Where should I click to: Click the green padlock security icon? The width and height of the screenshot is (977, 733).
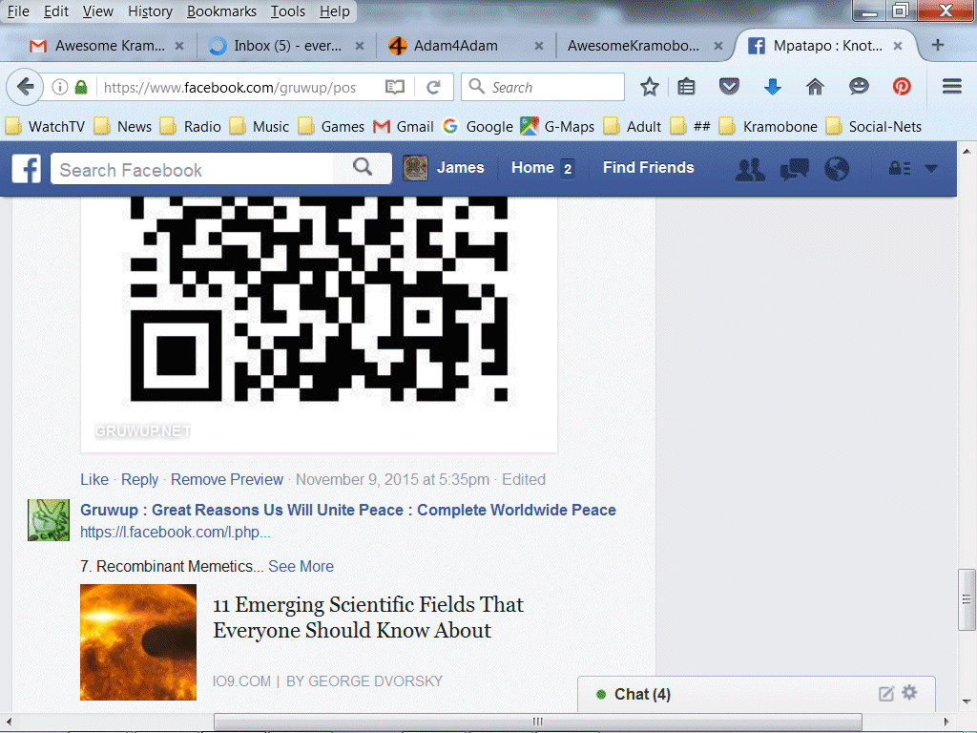pos(81,87)
